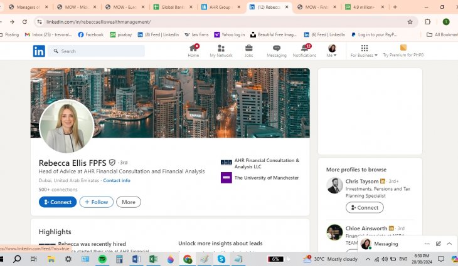
Task: Open Chris Taysom profile name
Action: 361,182
